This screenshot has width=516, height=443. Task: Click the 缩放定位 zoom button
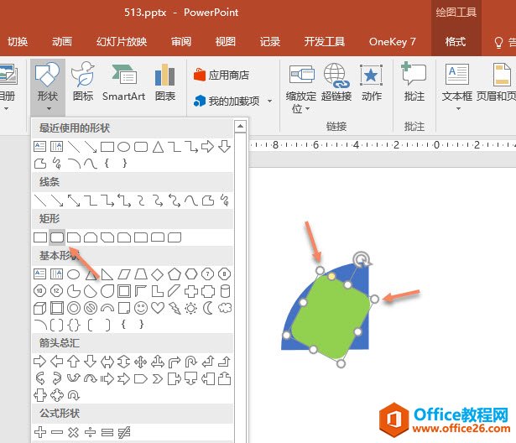coord(301,88)
